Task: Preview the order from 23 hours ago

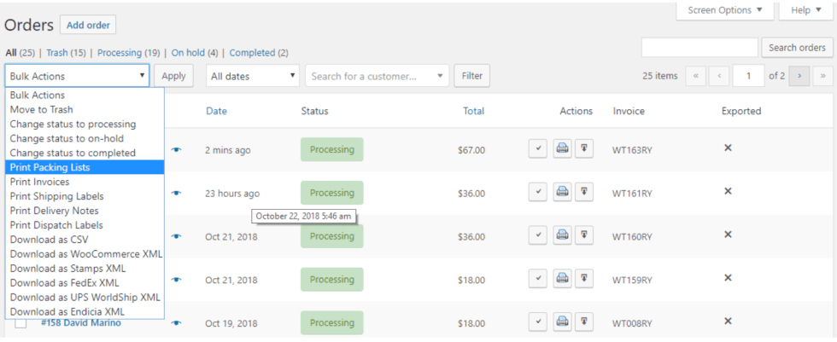Action: pyautogui.click(x=176, y=194)
